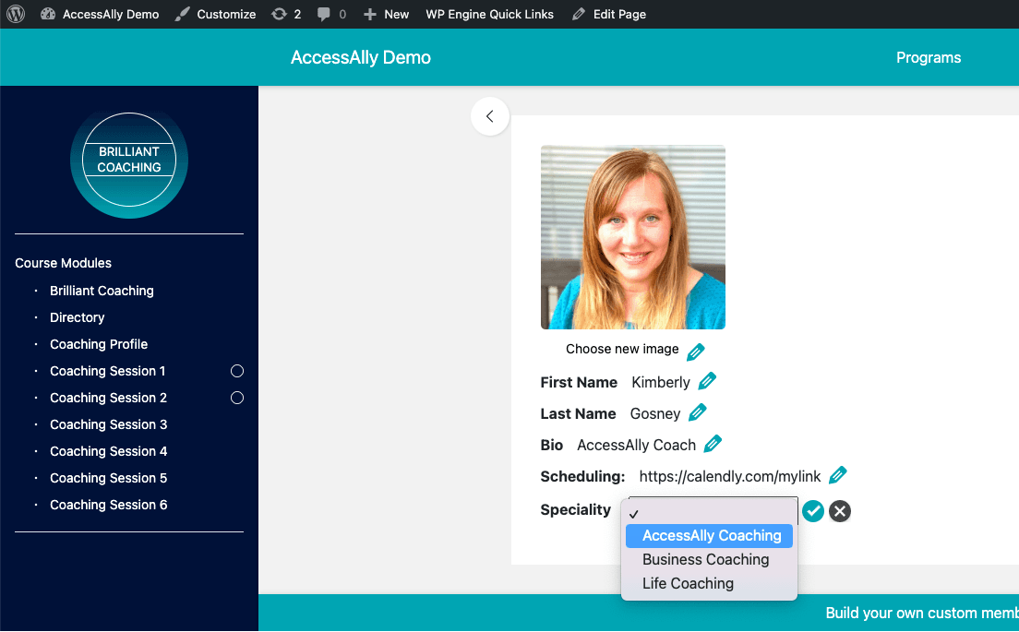Viewport: 1019px width, 632px height.
Task: Click the Build your own custom footer text
Action: click(x=921, y=613)
